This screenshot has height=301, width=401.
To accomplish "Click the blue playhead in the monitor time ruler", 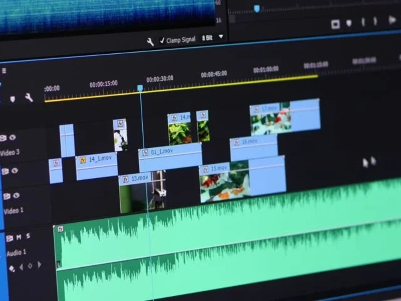I will click(x=257, y=9).
